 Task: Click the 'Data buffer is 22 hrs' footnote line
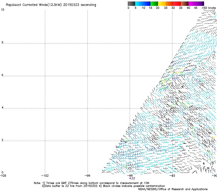click(103, 186)
